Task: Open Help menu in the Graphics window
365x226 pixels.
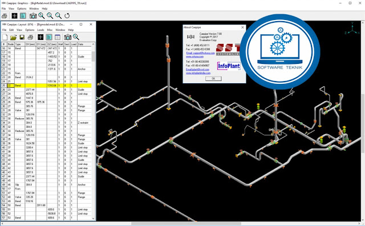Action: point(44,9)
